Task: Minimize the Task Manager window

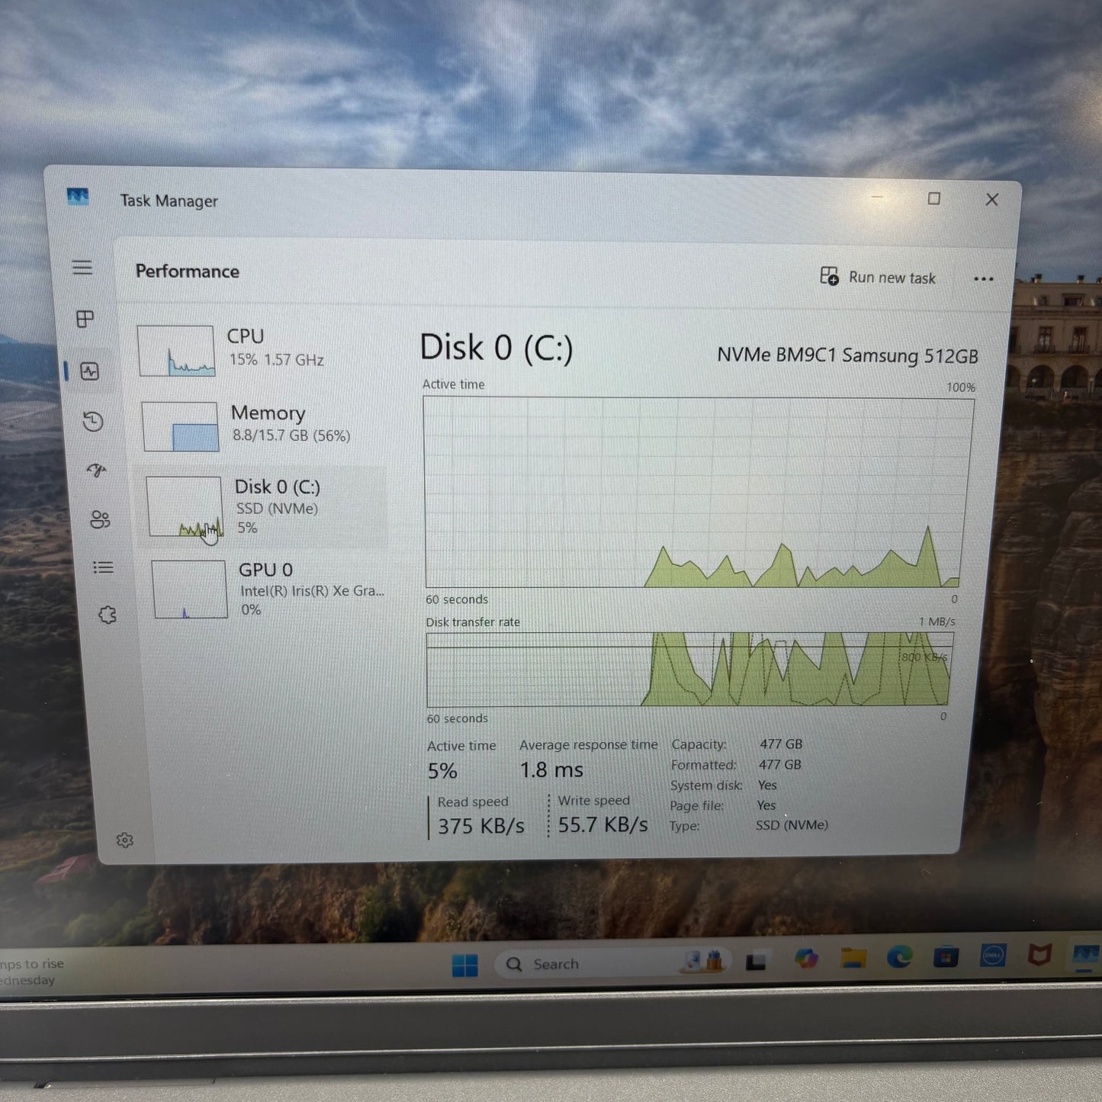Action: (877, 198)
